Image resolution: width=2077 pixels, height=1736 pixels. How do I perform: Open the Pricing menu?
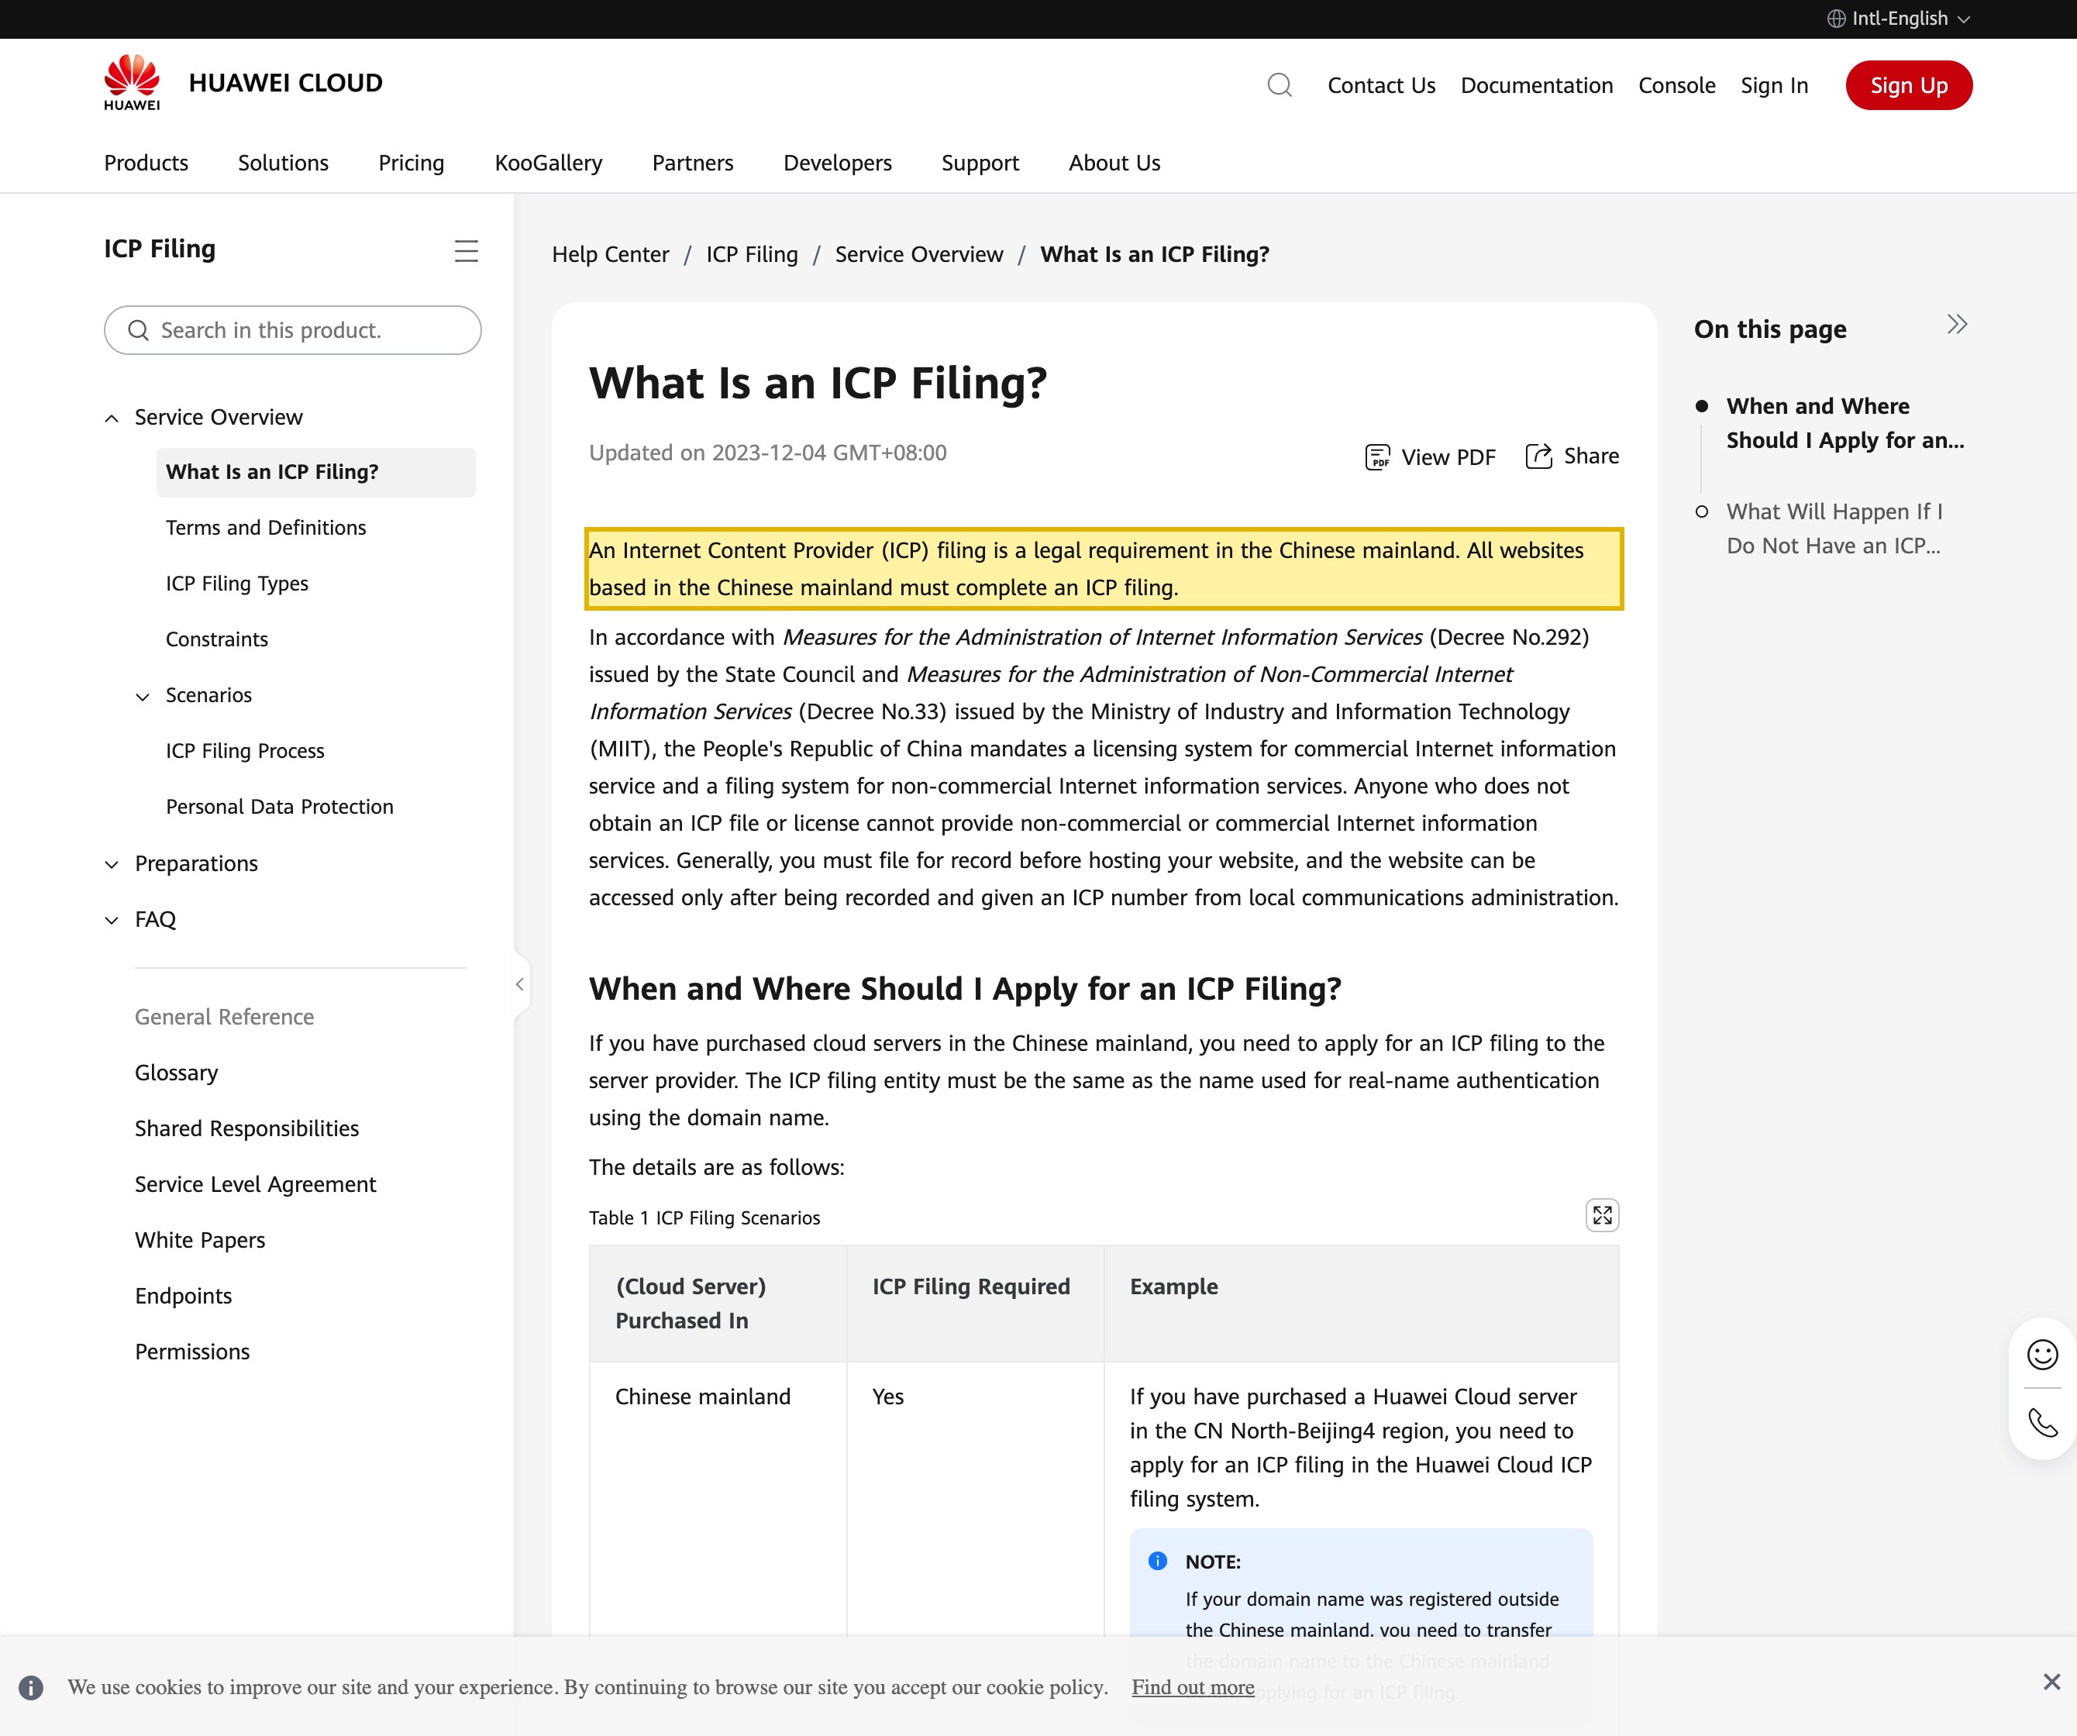[412, 164]
